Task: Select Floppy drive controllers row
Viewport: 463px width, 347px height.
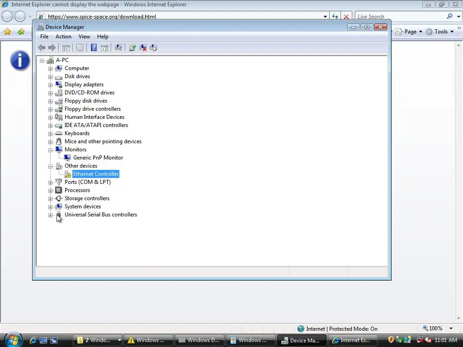Action: (x=93, y=109)
